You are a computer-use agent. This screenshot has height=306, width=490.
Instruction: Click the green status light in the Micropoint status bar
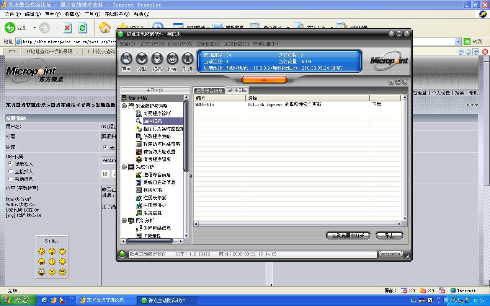pos(122,254)
